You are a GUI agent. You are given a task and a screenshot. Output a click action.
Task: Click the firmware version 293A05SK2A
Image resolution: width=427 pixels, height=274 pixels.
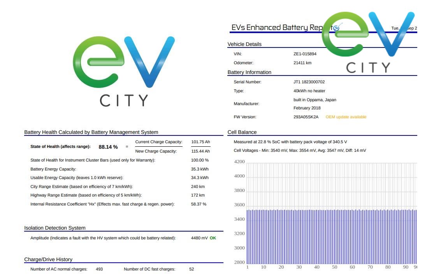coord(306,117)
